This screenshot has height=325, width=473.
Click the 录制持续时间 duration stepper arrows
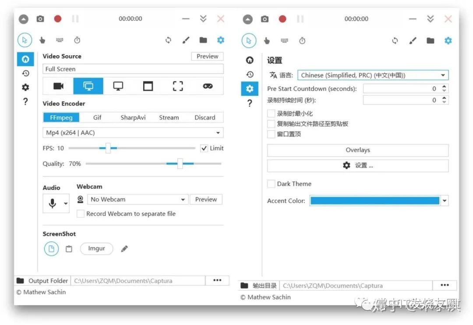click(x=444, y=100)
